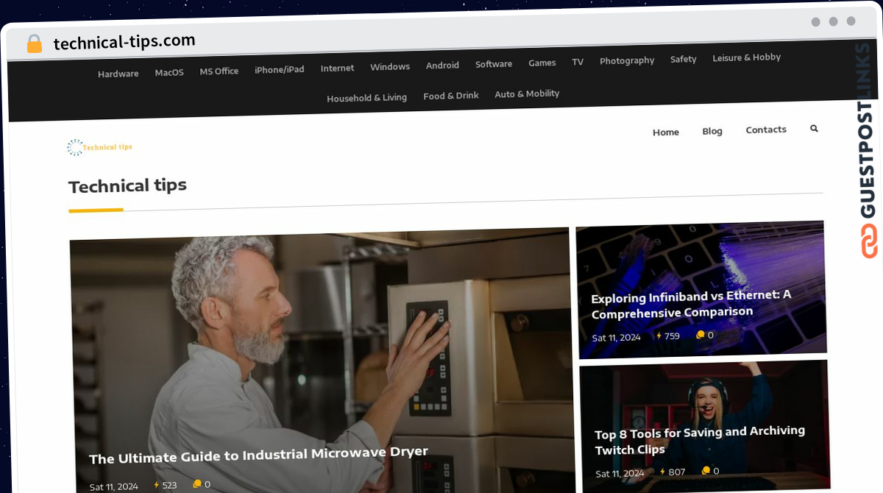Screen dimensions: 883x493
Task: Go to the Home page link
Action: (x=666, y=132)
